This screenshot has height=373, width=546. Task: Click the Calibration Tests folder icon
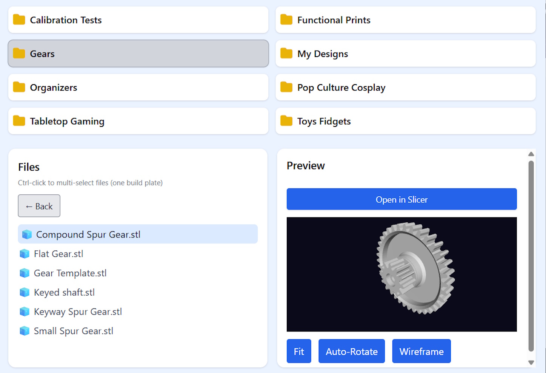tap(19, 20)
